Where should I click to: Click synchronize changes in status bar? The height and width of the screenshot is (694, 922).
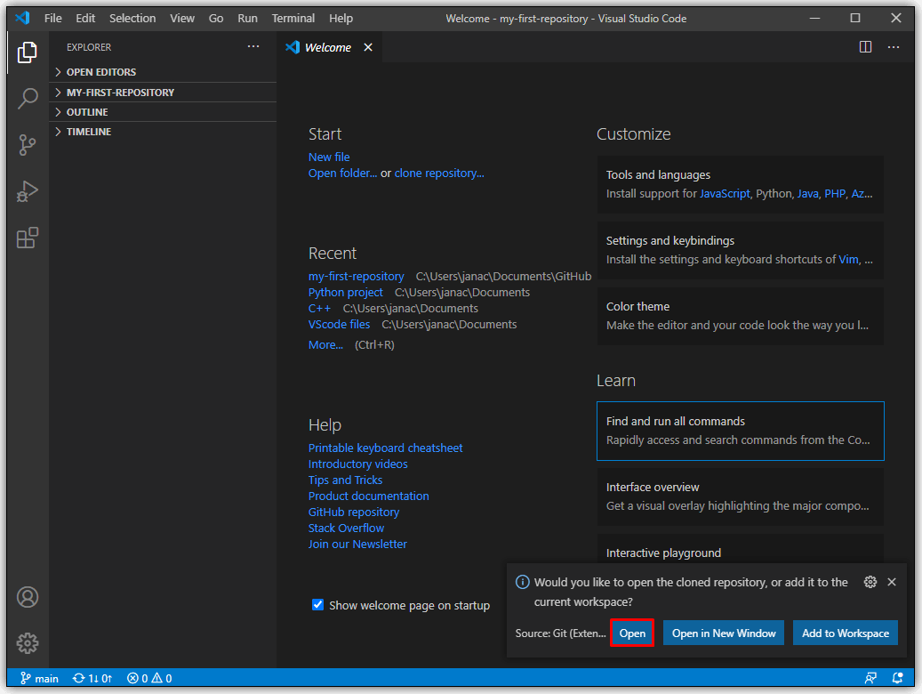coord(92,678)
